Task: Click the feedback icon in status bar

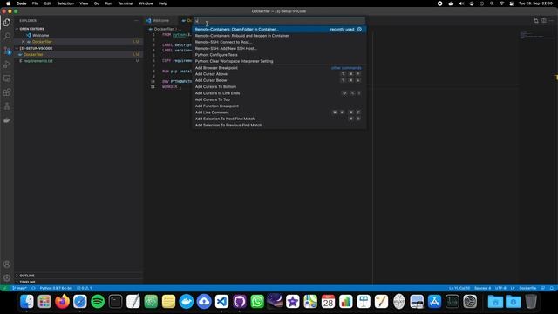Action: (x=542, y=288)
